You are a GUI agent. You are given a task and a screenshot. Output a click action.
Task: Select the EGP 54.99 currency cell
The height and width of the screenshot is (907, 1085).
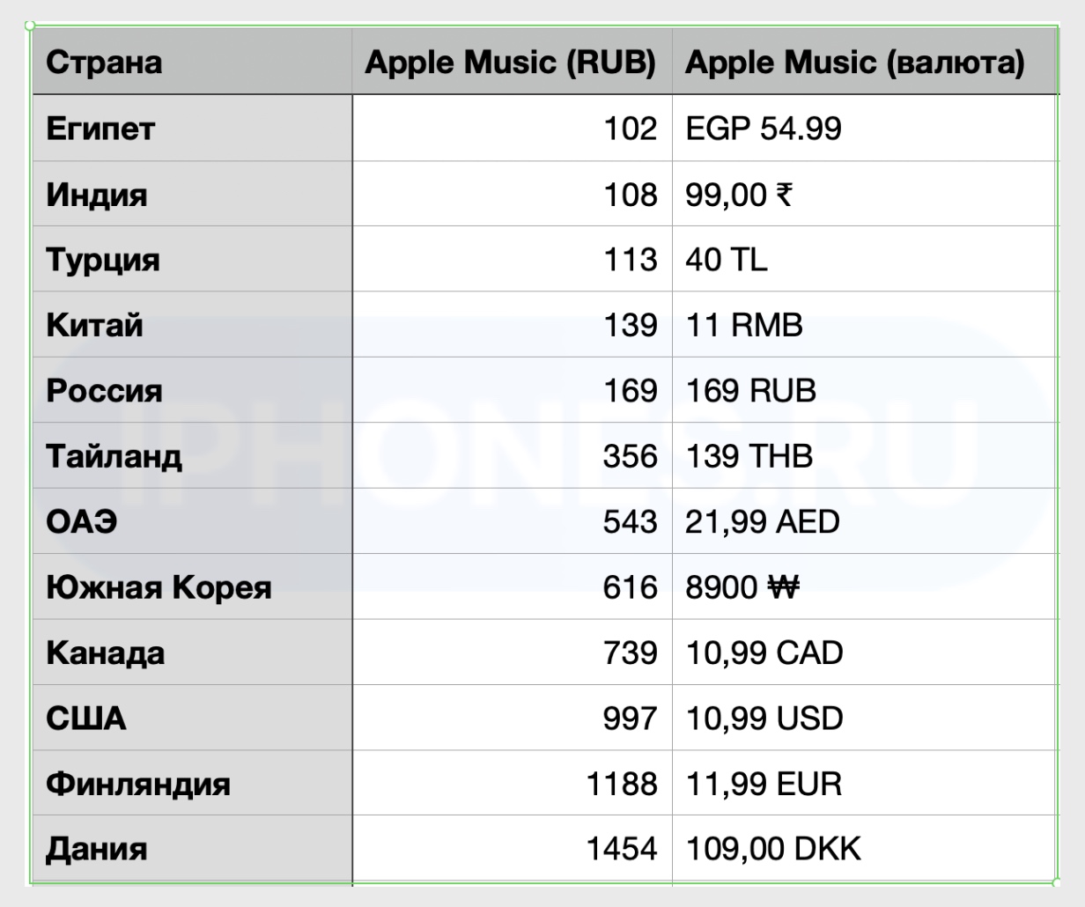tap(764, 129)
